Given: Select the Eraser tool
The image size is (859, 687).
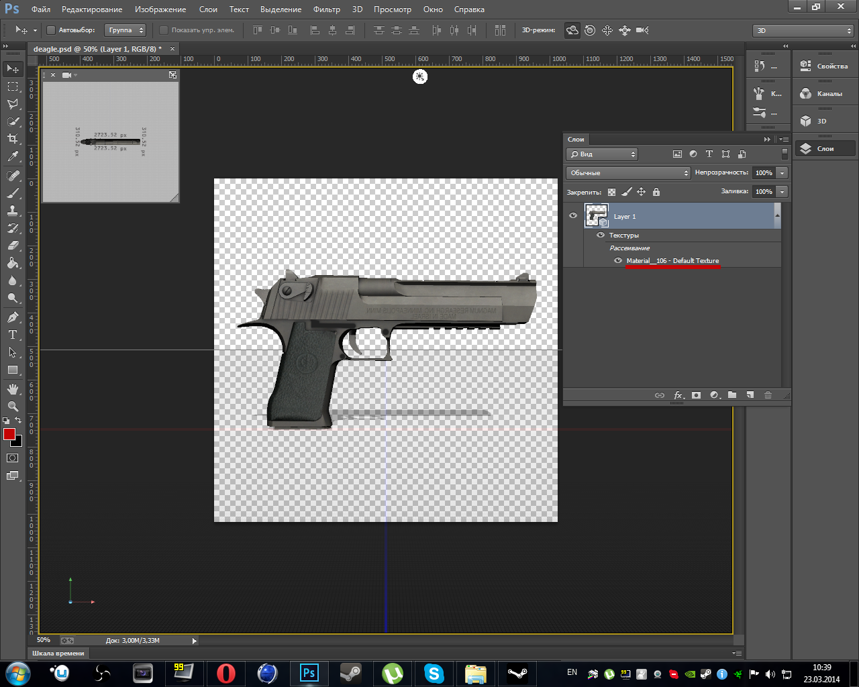Looking at the screenshot, I should pyautogui.click(x=13, y=246).
